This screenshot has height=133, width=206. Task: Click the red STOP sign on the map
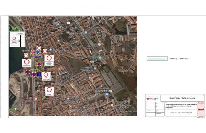pos(33,52)
